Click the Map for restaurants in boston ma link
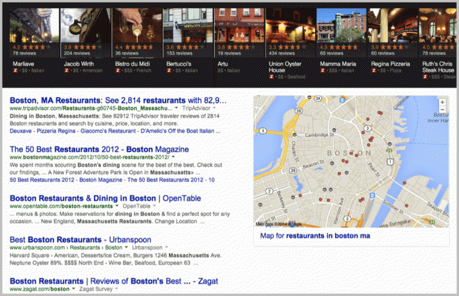459x296 pixels. point(315,236)
